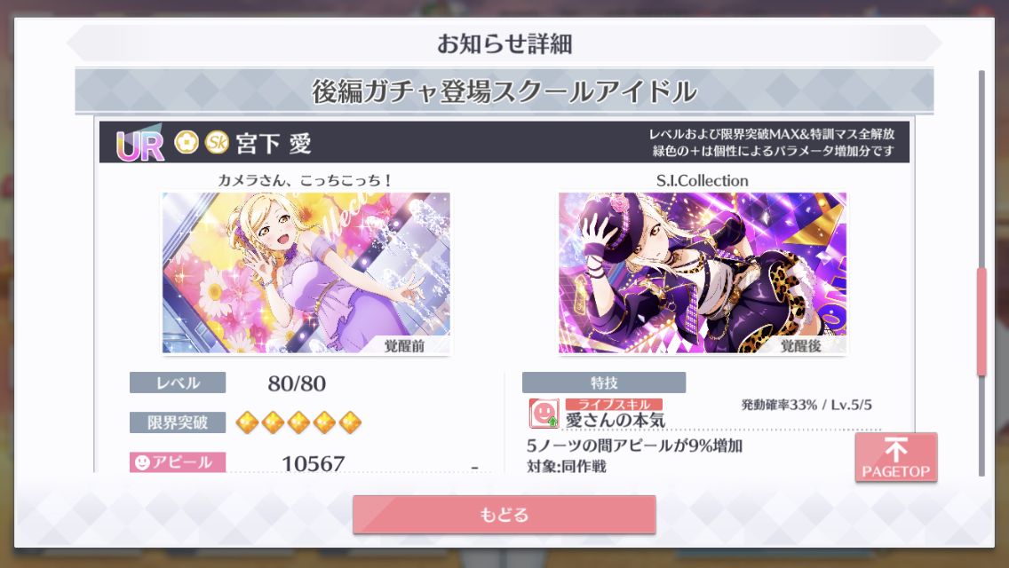Viewport: 1009px width, 568px height.
Task: Click the 覚醒後 tag on right card
Action: (801, 346)
